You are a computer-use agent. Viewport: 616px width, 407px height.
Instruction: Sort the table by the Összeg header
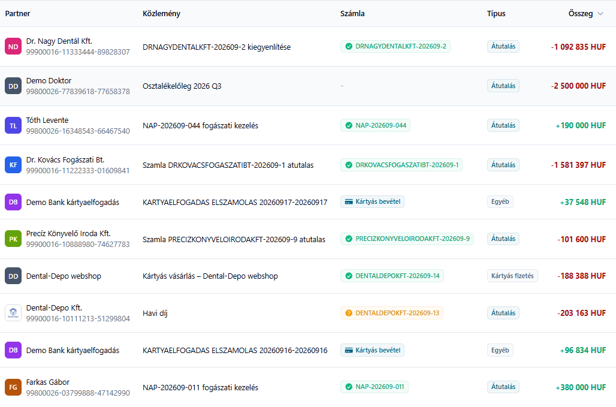[x=580, y=14]
